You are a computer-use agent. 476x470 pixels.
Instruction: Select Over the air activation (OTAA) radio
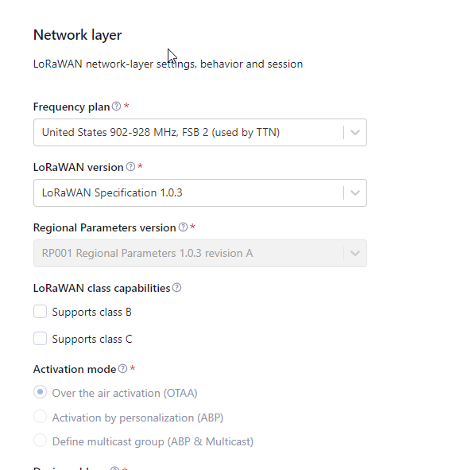coord(40,392)
